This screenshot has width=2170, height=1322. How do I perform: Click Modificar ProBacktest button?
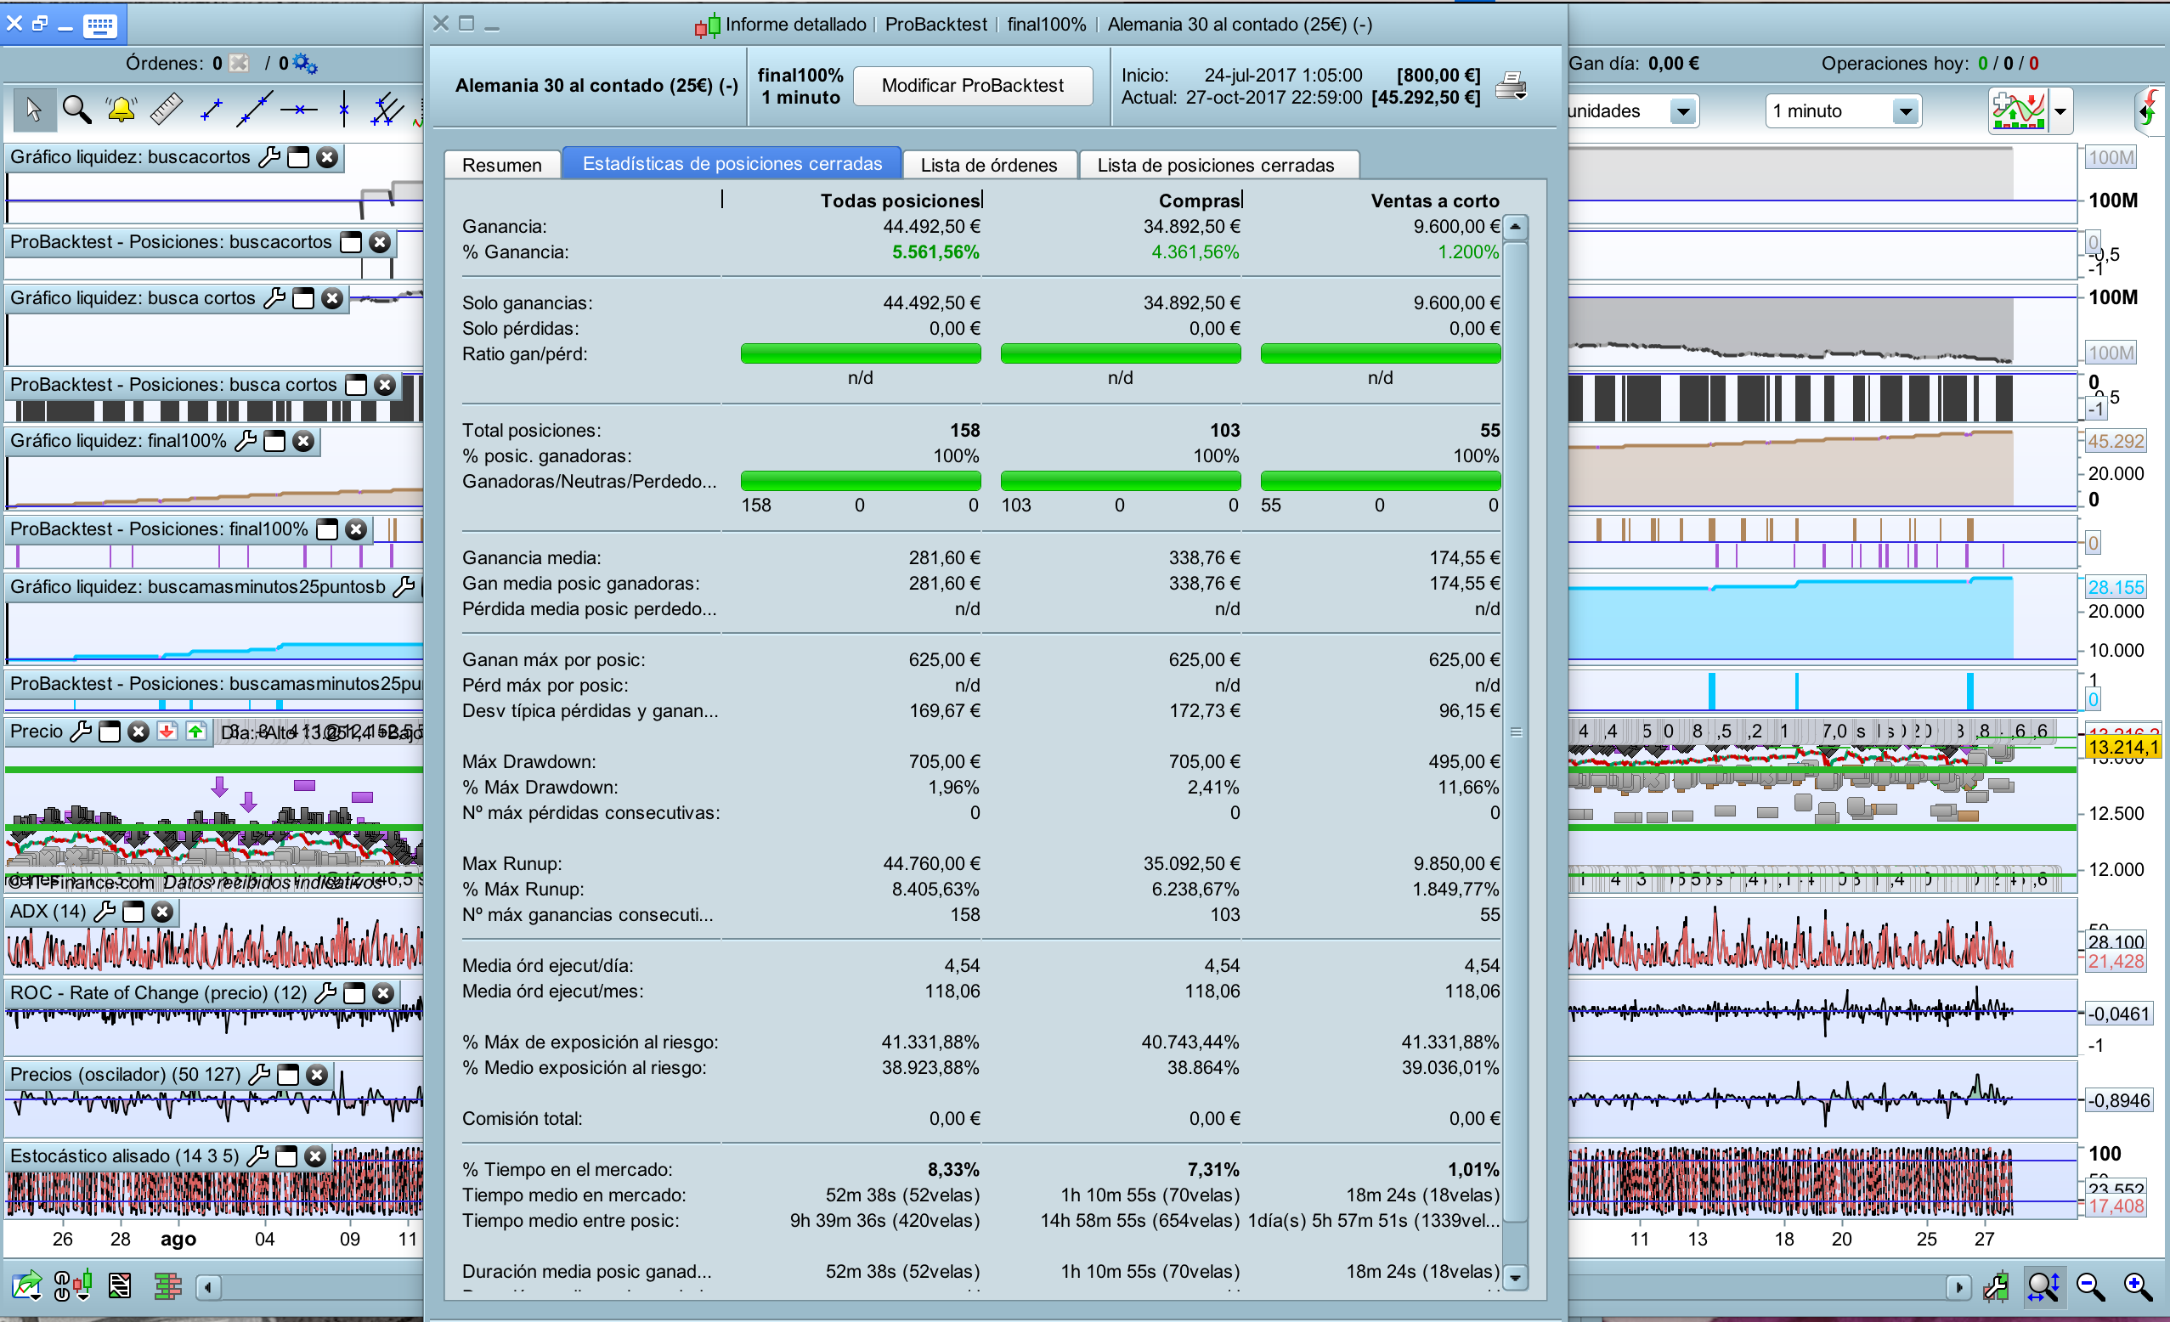pyautogui.click(x=971, y=87)
